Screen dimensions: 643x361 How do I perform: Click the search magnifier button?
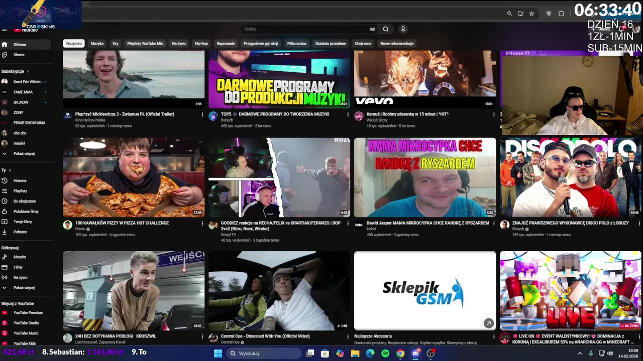point(385,29)
